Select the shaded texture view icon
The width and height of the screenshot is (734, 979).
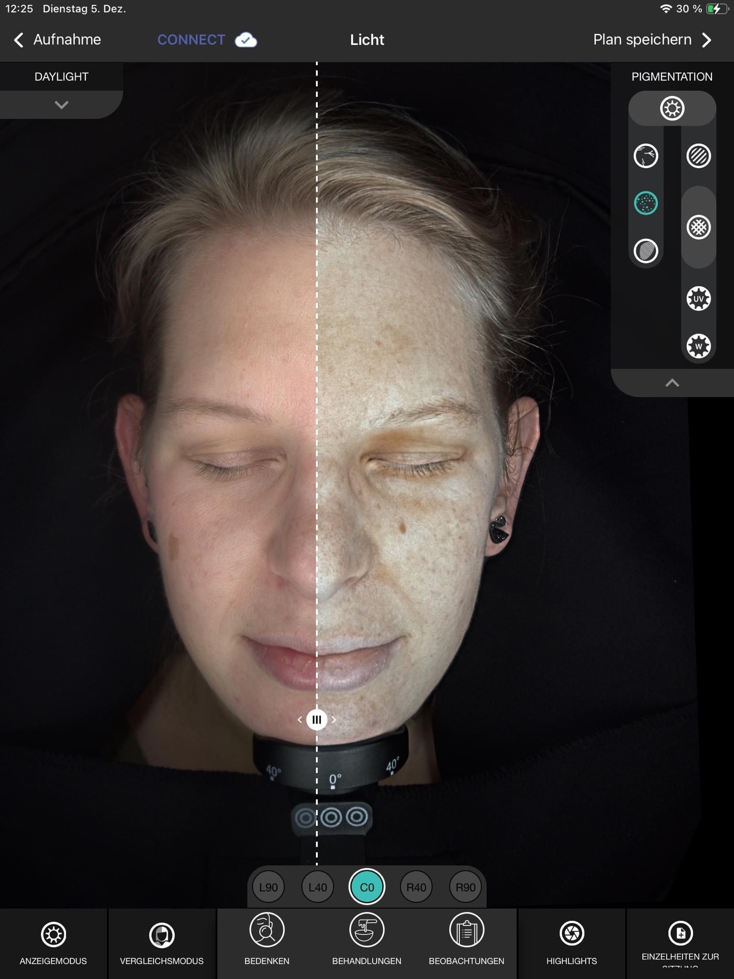pos(646,250)
